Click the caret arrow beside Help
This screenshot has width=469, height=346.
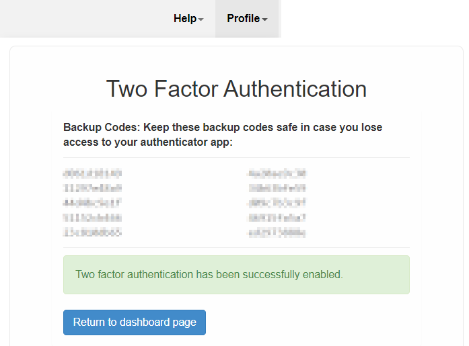pos(201,19)
